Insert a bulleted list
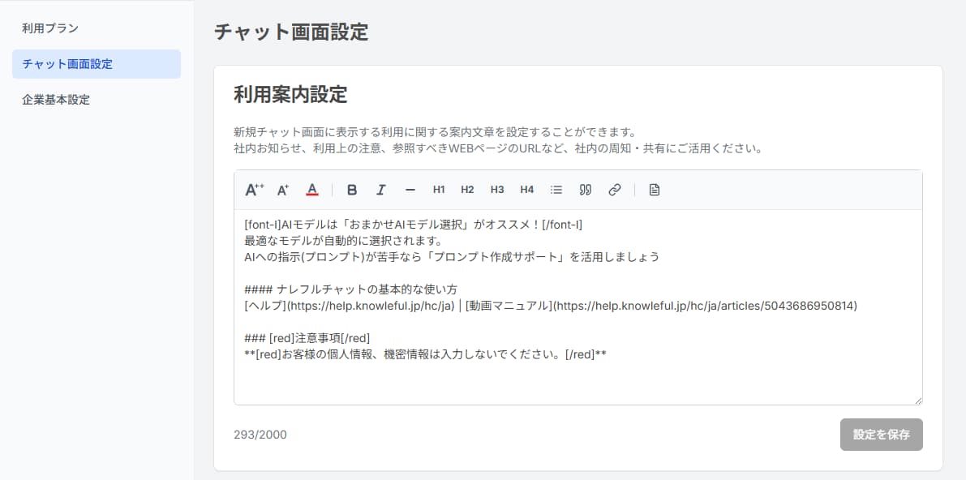The width and height of the screenshot is (966, 480). point(556,189)
